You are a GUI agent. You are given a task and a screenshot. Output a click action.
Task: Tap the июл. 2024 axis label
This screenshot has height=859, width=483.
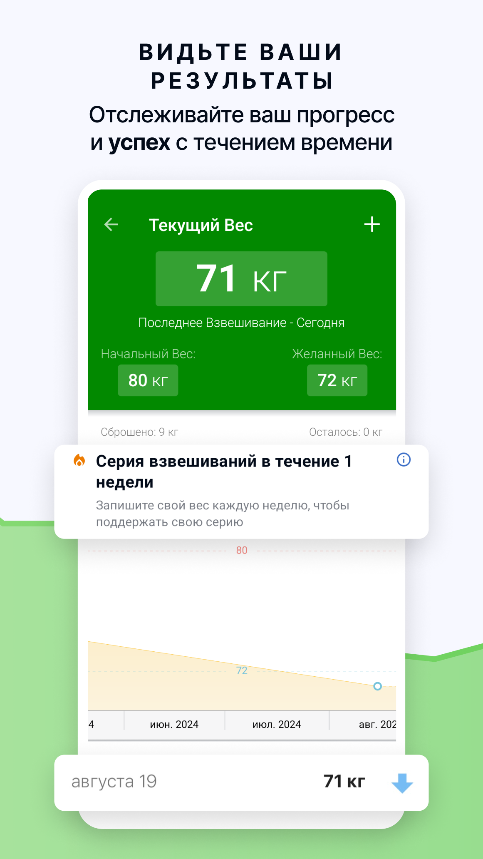click(277, 725)
